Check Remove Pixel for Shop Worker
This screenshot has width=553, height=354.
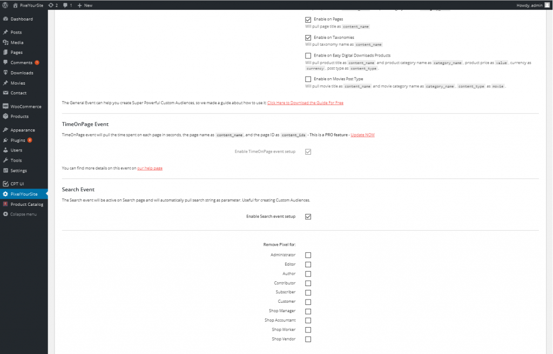(308, 330)
